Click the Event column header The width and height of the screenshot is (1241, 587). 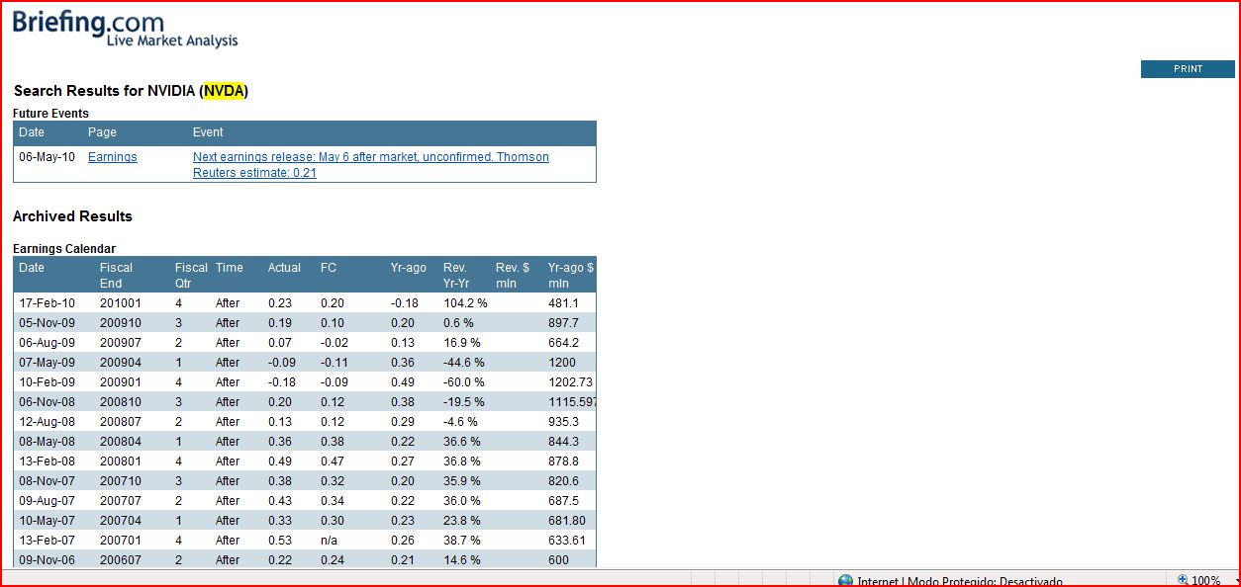208,132
